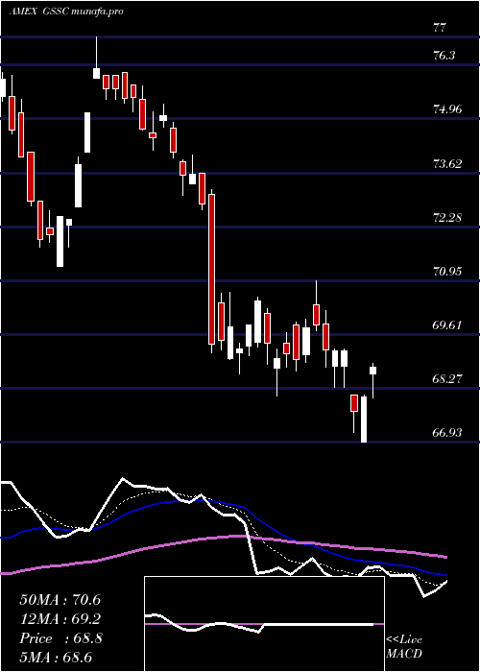480x672 pixels.
Task: Click the 77 price axis label
Action: (440, 28)
